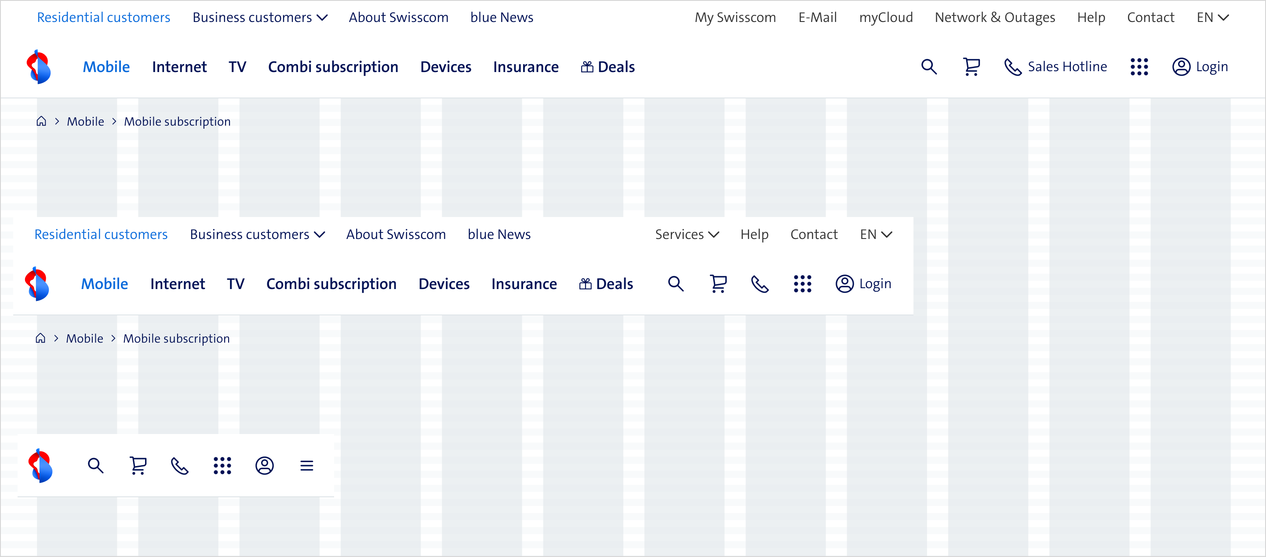Select Devices in the top main navigation
The width and height of the screenshot is (1266, 557).
click(x=446, y=67)
